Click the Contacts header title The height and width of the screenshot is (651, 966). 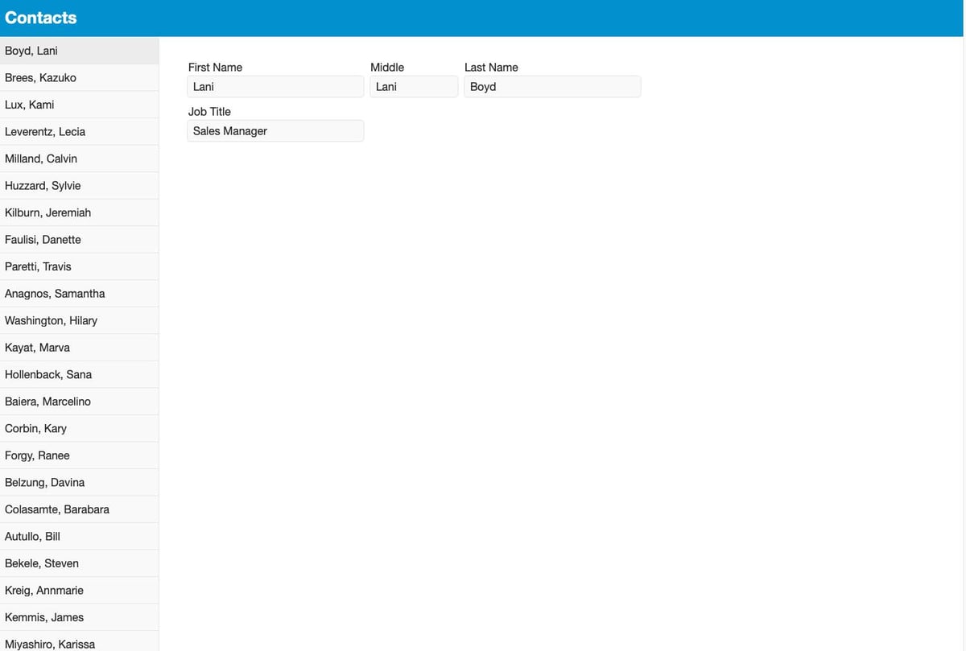tap(40, 18)
